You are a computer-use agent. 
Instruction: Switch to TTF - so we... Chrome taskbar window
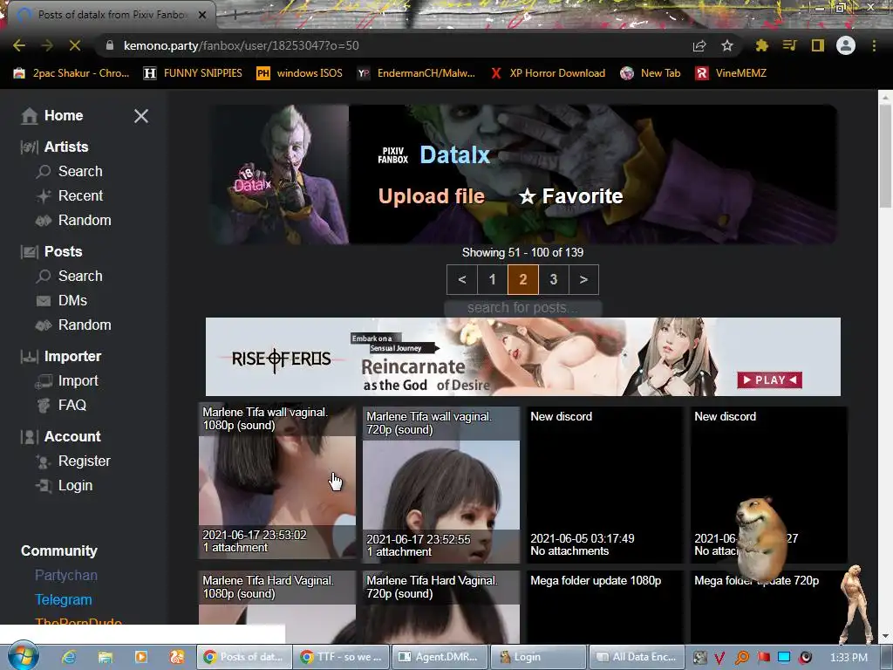343,657
